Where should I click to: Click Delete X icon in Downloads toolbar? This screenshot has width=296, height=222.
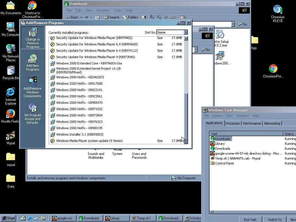tap(166, 17)
